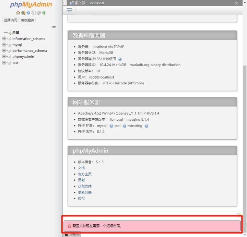Click database icon beside test
247x237 pixels.
(9, 63)
